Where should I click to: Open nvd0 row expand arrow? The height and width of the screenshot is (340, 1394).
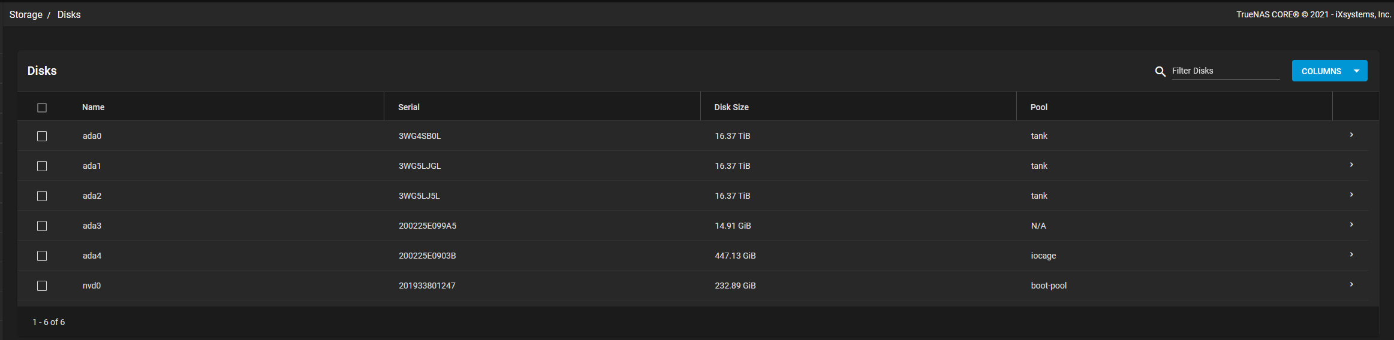click(1351, 285)
